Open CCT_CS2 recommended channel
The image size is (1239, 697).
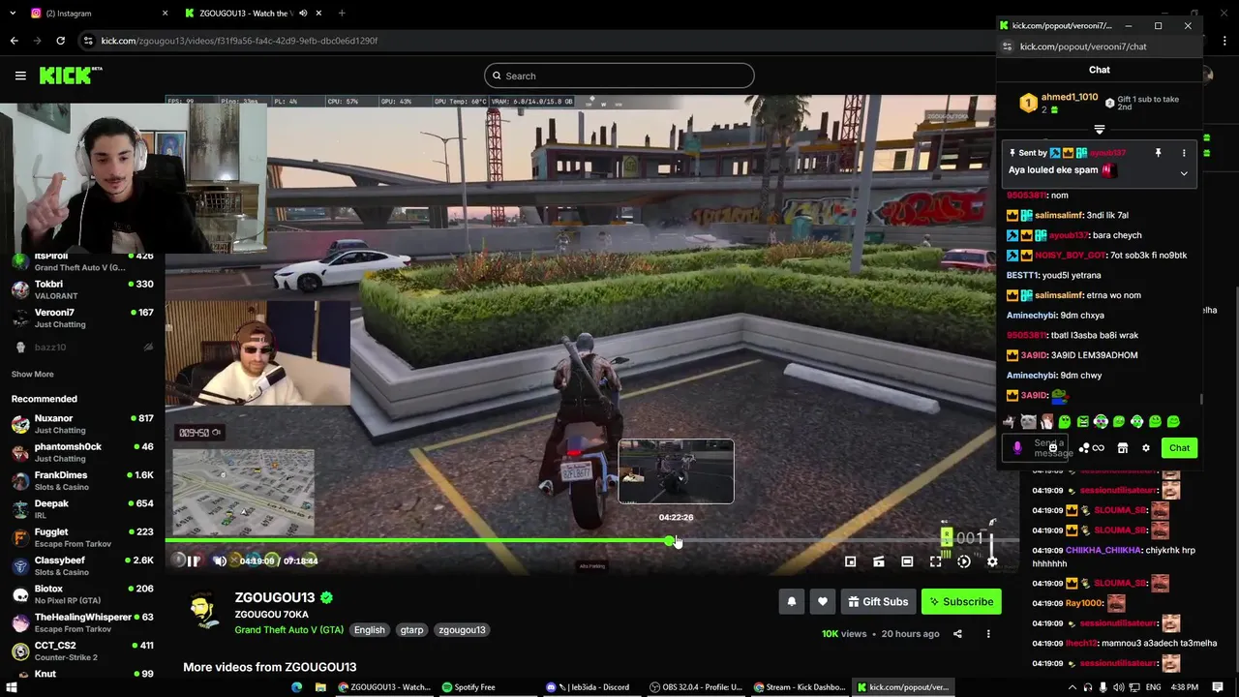point(82,652)
